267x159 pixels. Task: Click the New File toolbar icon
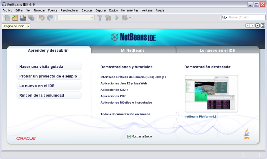[7, 18]
